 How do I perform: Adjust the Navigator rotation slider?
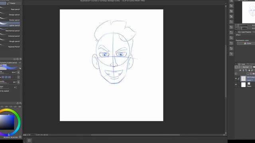click(242, 28)
